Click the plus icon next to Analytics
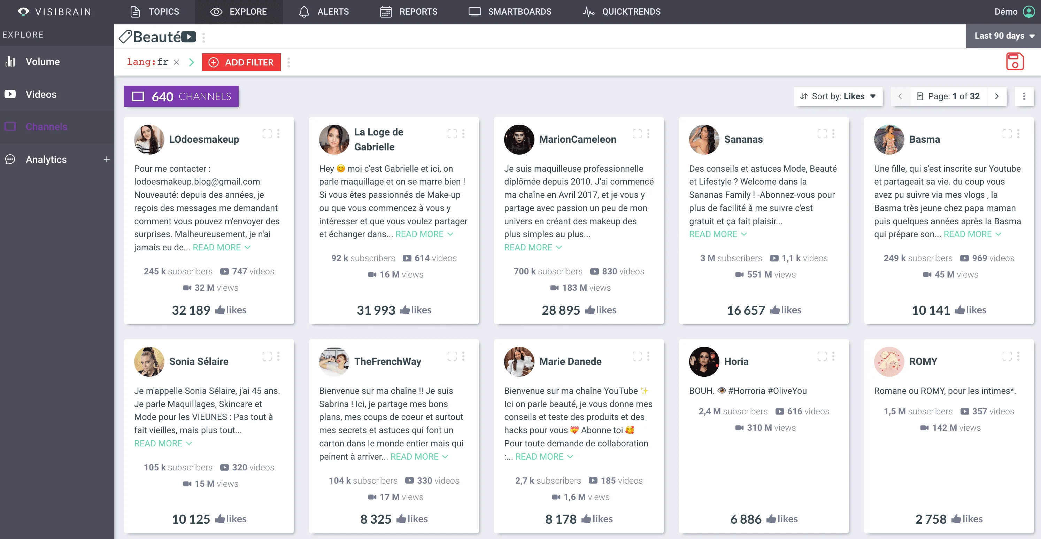 [107, 159]
